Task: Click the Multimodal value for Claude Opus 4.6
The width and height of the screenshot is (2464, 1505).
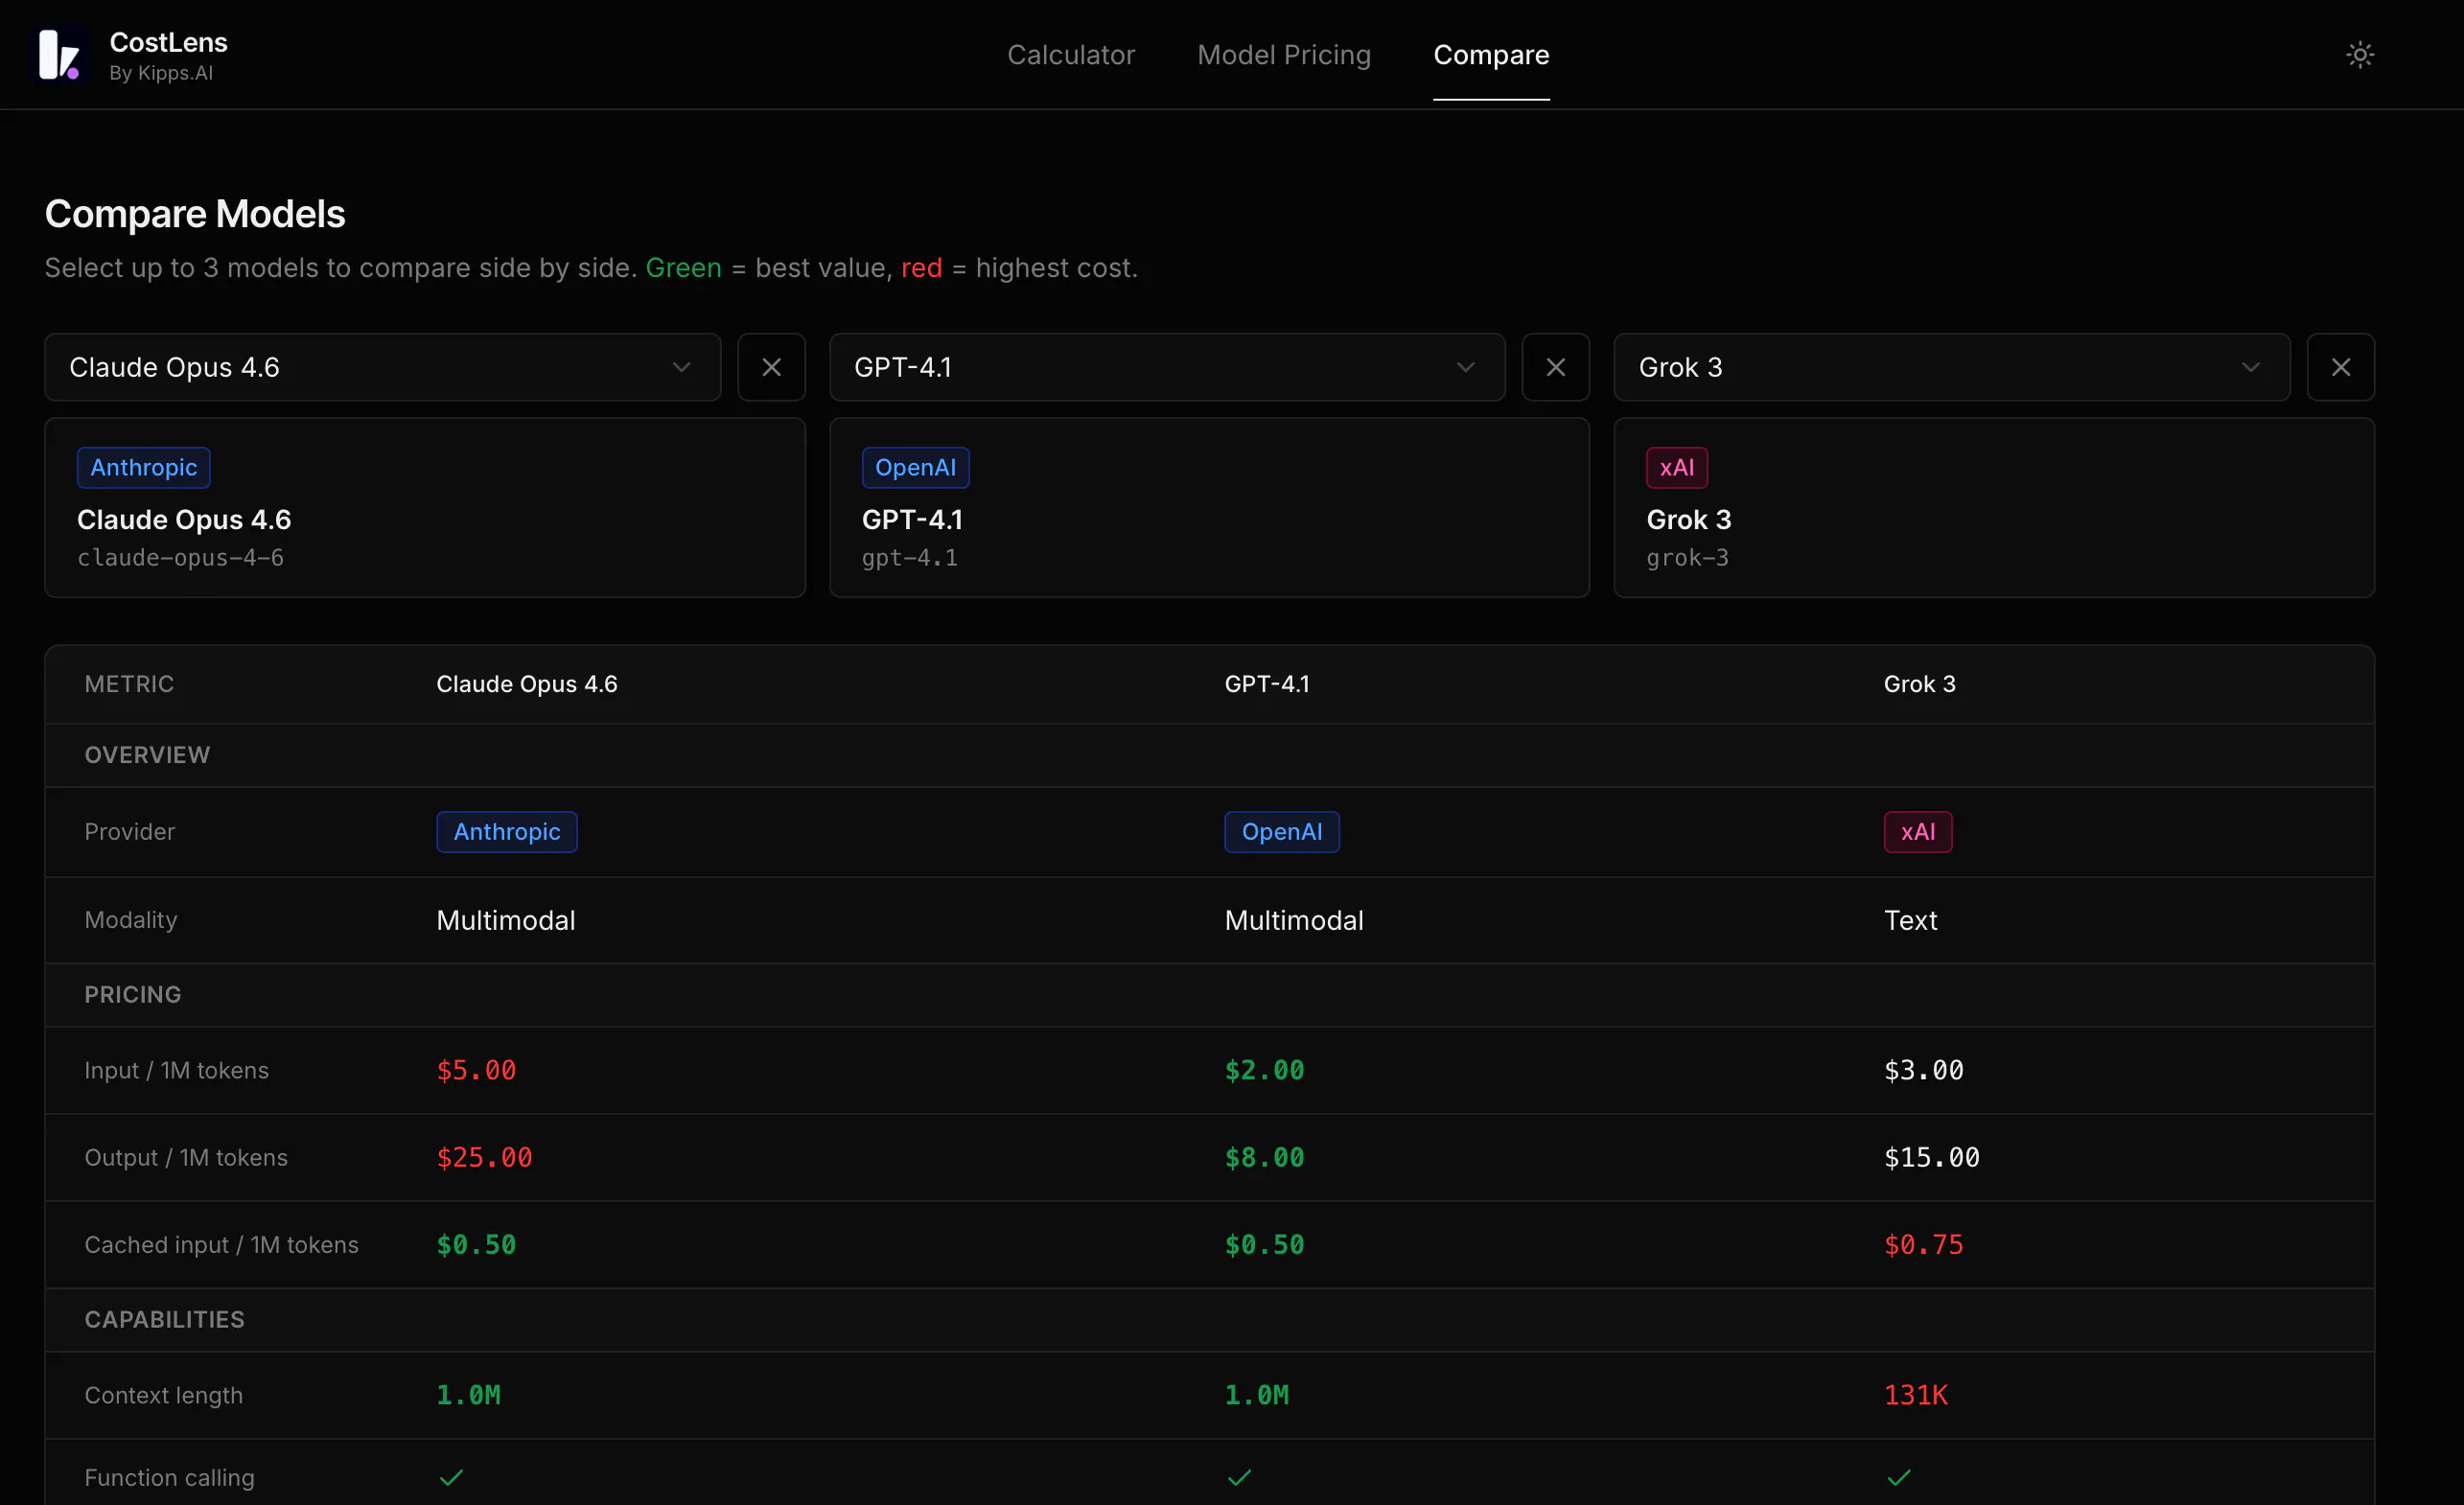Action: coord(505,920)
